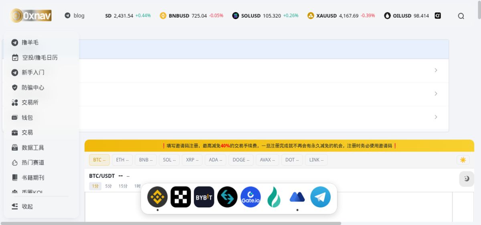Open 热门赛道 in the sidebar
The height and width of the screenshot is (225, 481).
(33, 163)
